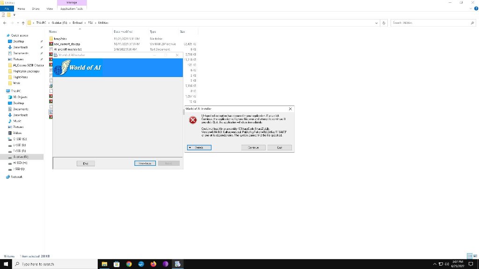The height and width of the screenshot is (269, 479).
Task: Select G-drive (G:) in navigation pane
Action: point(21,157)
